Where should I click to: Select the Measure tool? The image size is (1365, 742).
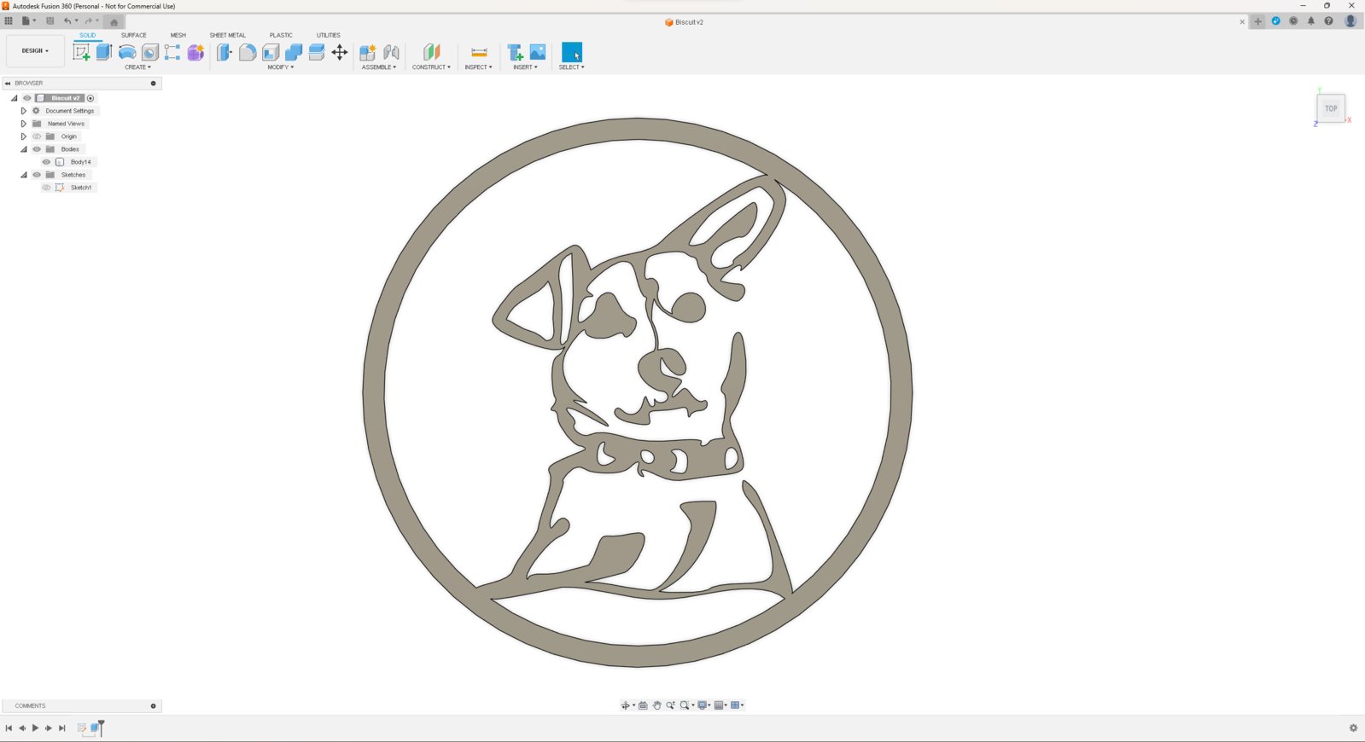click(479, 52)
